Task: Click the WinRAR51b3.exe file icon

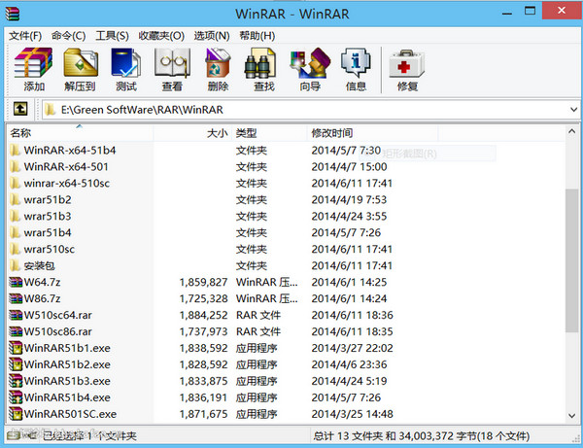Action: pyautogui.click(x=16, y=381)
